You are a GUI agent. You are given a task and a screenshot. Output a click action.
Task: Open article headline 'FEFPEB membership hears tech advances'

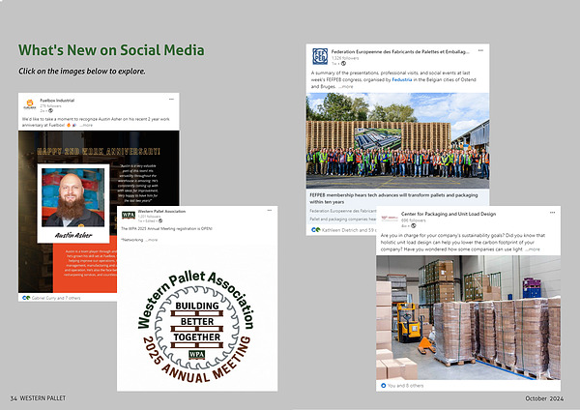tap(393, 198)
